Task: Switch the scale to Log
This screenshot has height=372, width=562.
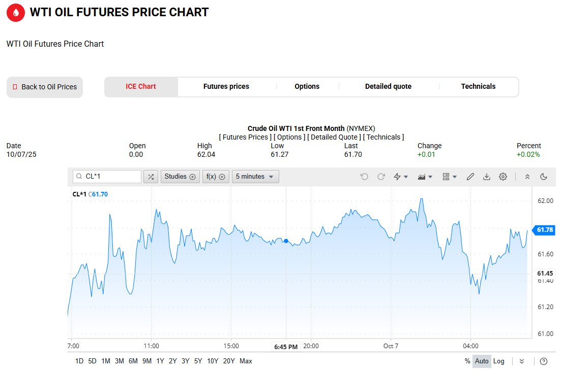Action: tap(499, 361)
